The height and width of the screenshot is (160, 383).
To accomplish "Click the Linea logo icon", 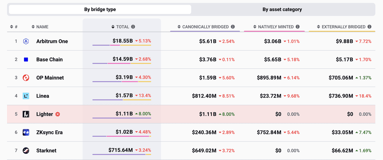I will (26, 96).
